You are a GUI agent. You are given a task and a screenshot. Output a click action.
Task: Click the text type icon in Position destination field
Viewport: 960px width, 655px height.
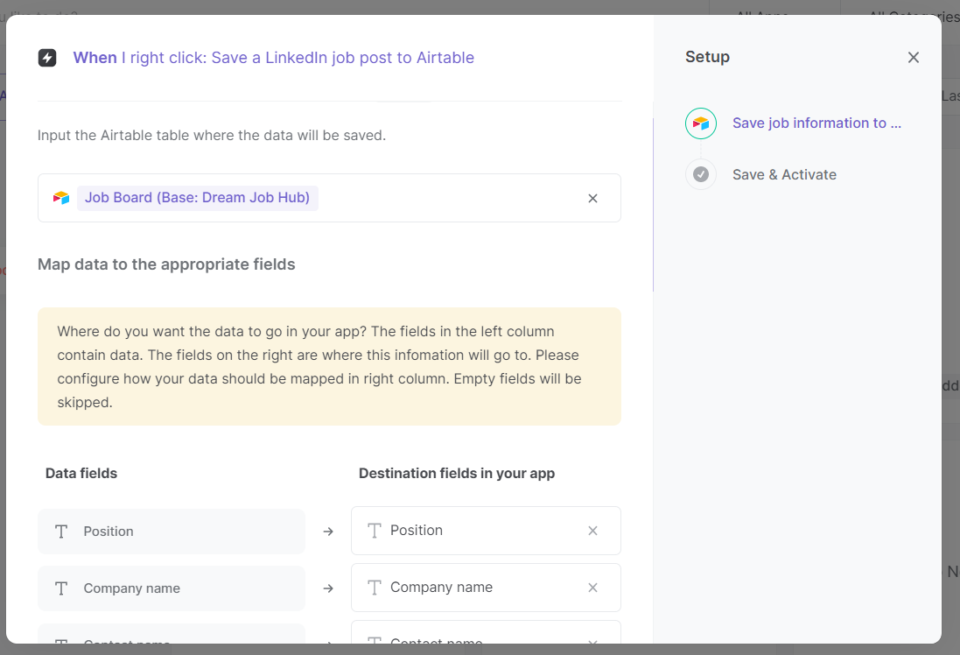click(374, 531)
